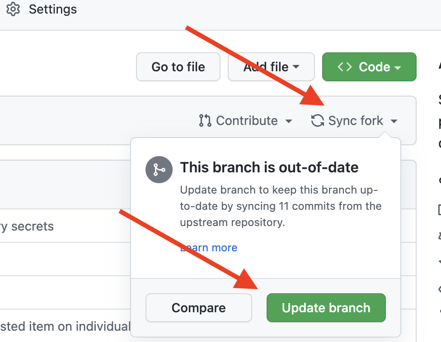Open the 'item on individual' commit message

click(x=66, y=326)
